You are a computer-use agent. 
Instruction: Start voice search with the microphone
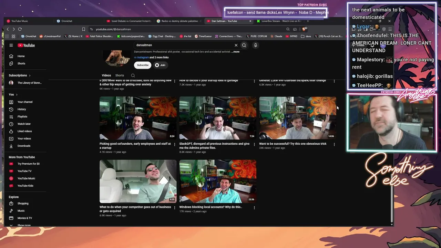255,45
